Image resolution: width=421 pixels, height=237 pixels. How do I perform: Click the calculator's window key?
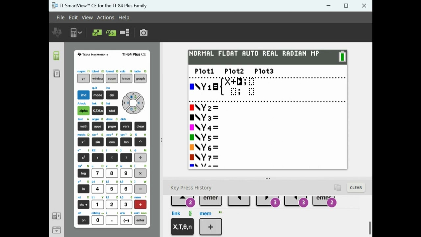coord(98,79)
